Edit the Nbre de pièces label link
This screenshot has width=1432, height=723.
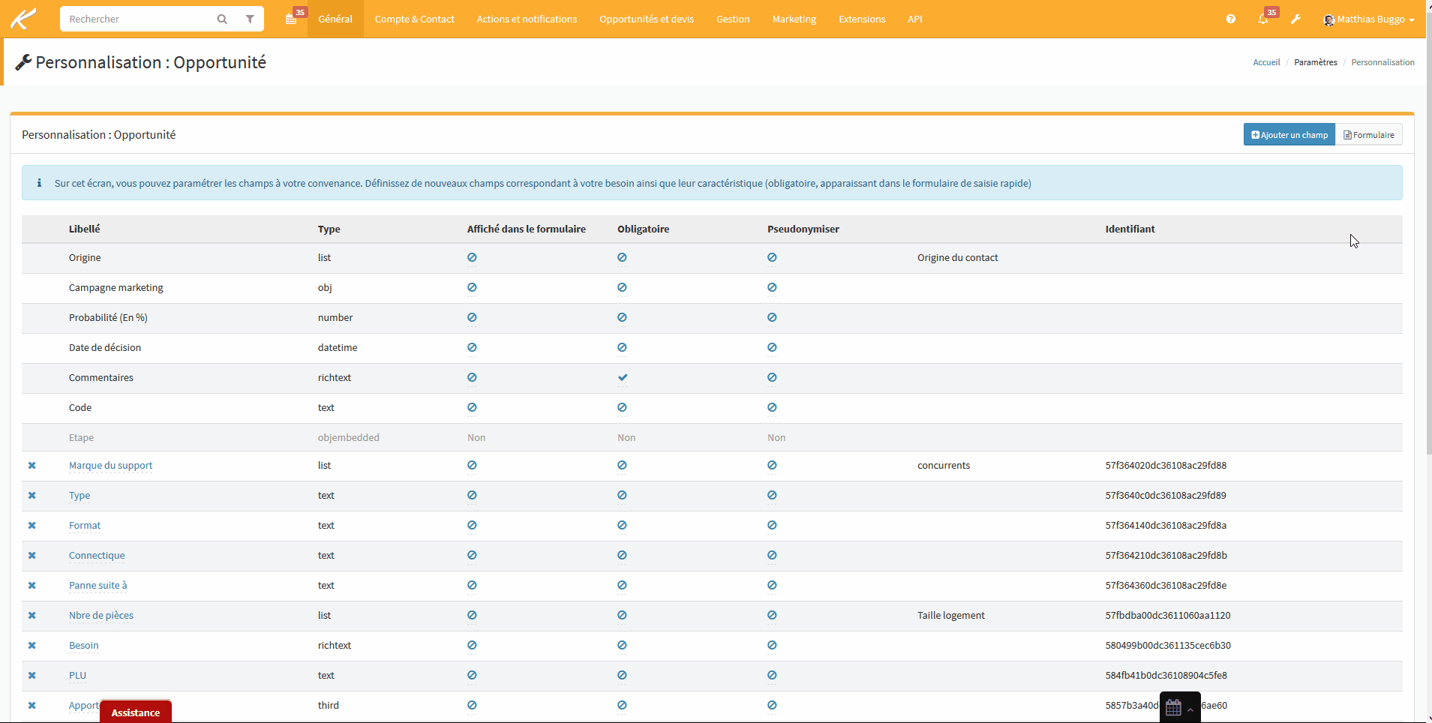point(101,616)
